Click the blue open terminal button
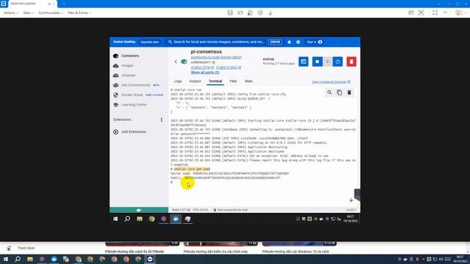The height and width of the screenshot is (264, 470). point(303,62)
